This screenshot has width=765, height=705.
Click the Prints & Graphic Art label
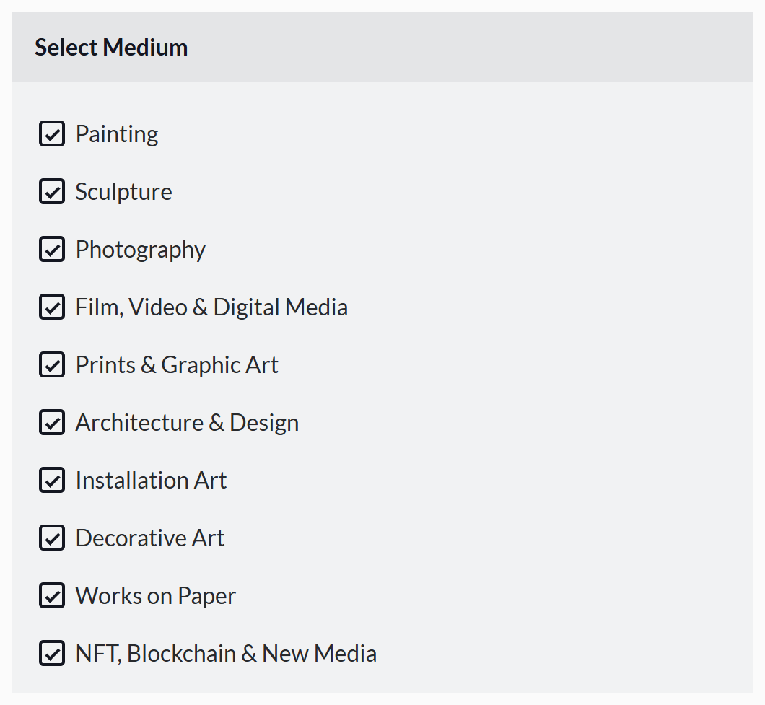click(x=177, y=365)
